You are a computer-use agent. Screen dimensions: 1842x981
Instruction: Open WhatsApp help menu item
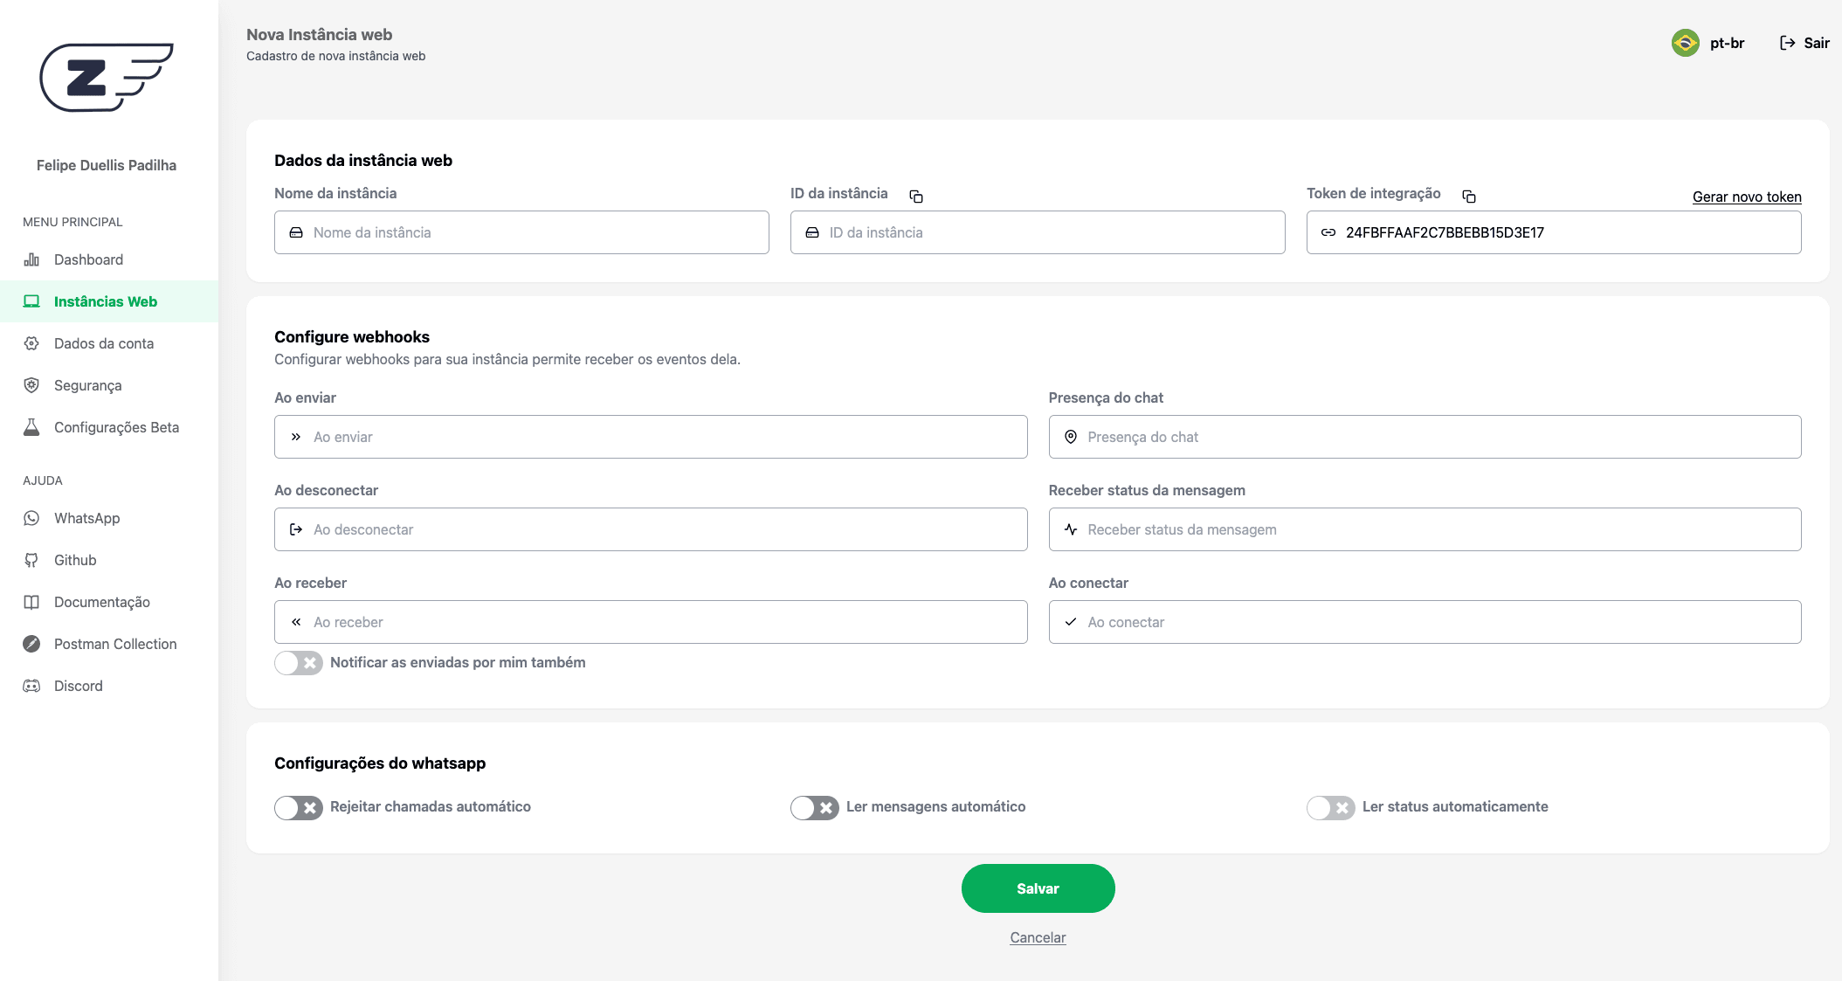click(109, 518)
